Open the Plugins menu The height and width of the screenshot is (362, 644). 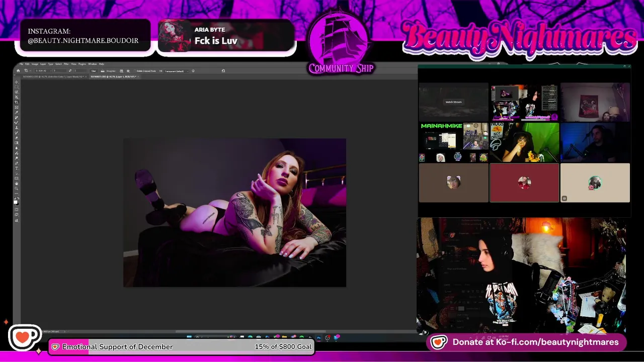(x=82, y=64)
